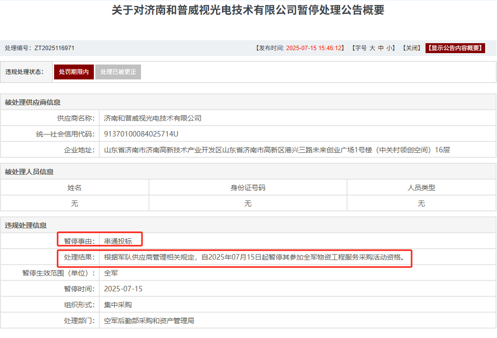Screen dimensions: 497x338
Task: Click the 暂停事由 label
Action: click(x=79, y=241)
